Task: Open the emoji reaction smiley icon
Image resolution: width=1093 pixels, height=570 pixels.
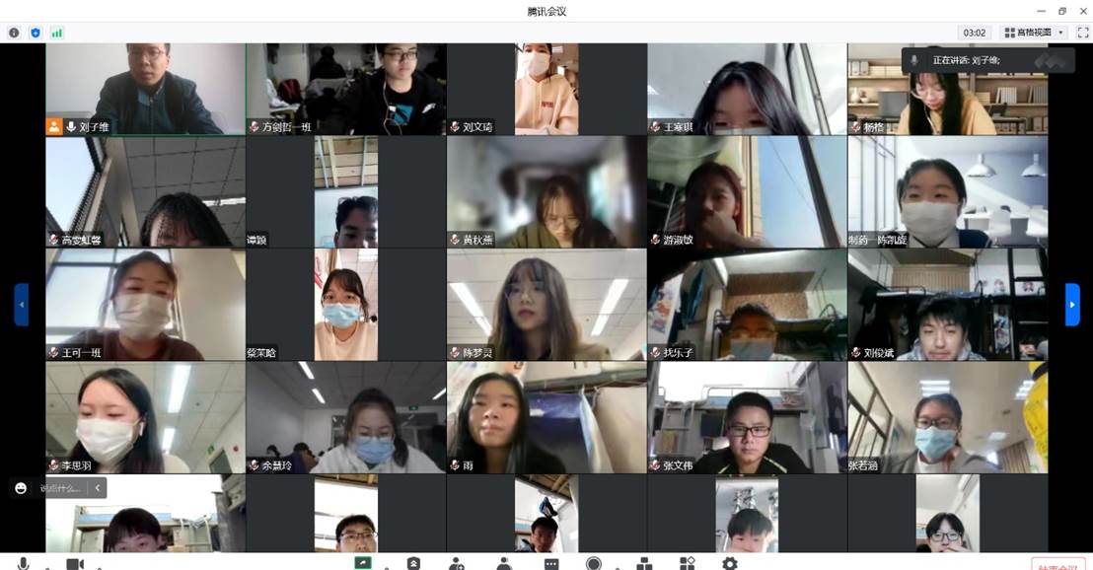Action: pos(21,488)
